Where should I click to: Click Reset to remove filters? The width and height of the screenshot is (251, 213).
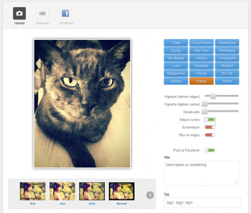227,81
